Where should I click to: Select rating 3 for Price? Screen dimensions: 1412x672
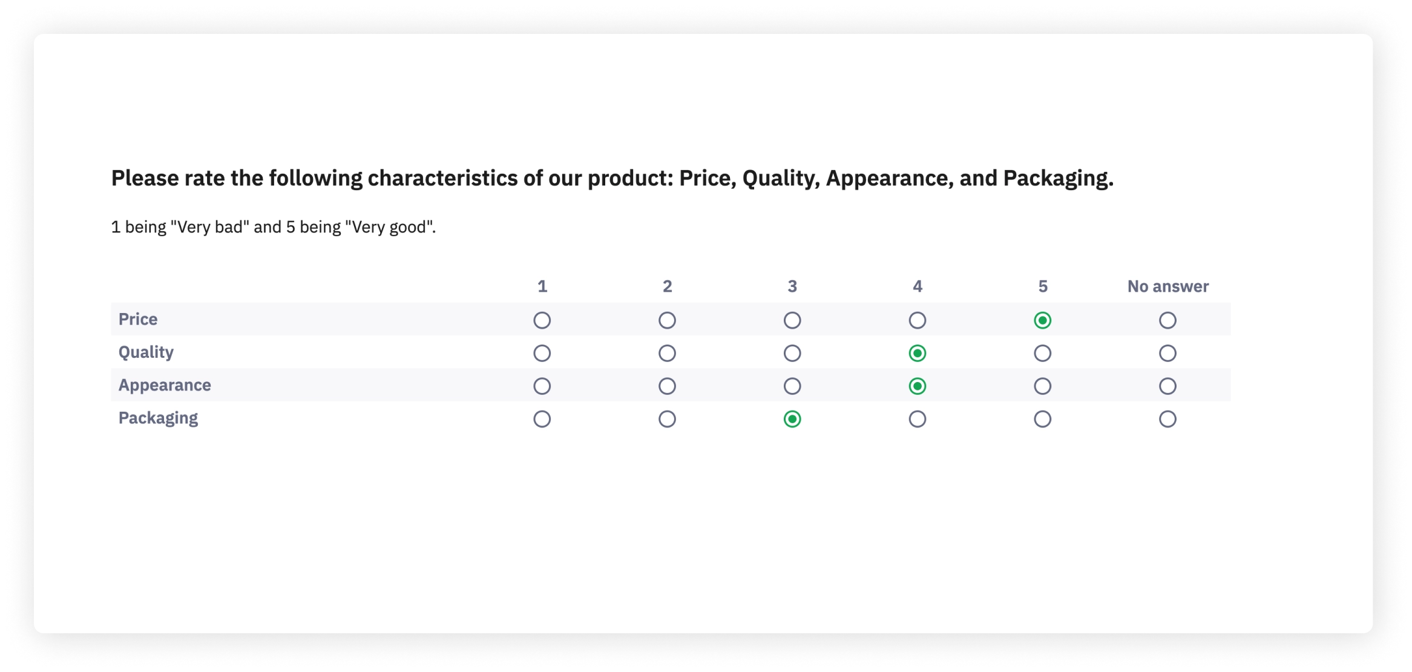792,320
